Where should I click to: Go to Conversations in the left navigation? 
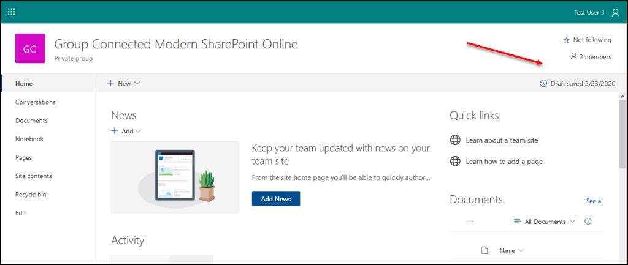click(36, 102)
